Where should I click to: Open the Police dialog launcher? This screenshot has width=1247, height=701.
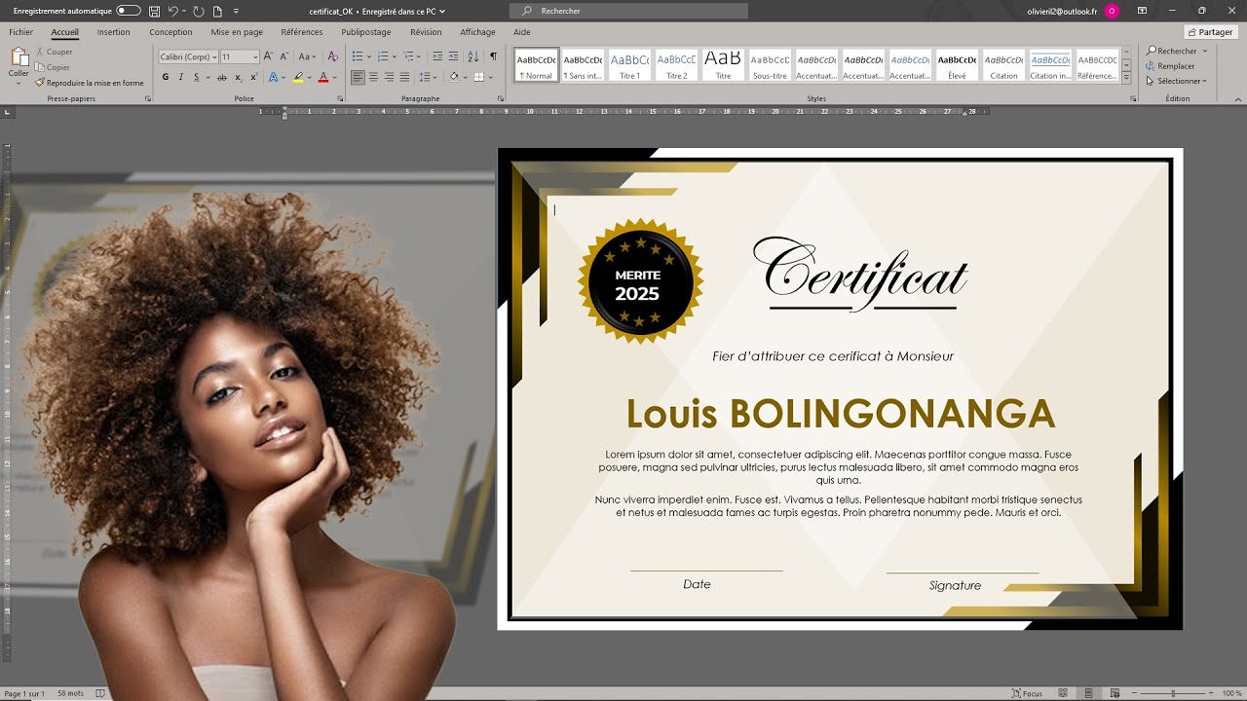(x=340, y=98)
